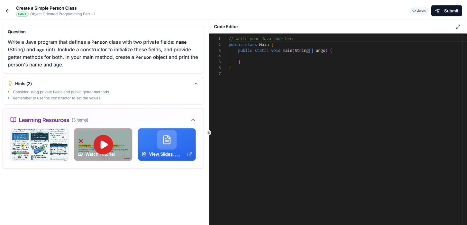467x225 pixels.
Task: Expand code editor to fullscreen
Action: tap(458, 27)
